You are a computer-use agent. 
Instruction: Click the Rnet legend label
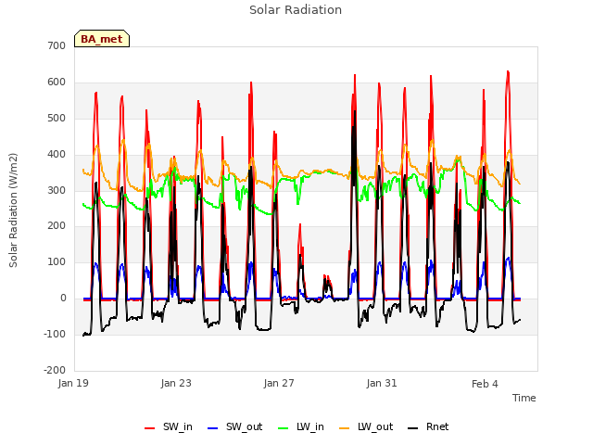[x=437, y=426]
